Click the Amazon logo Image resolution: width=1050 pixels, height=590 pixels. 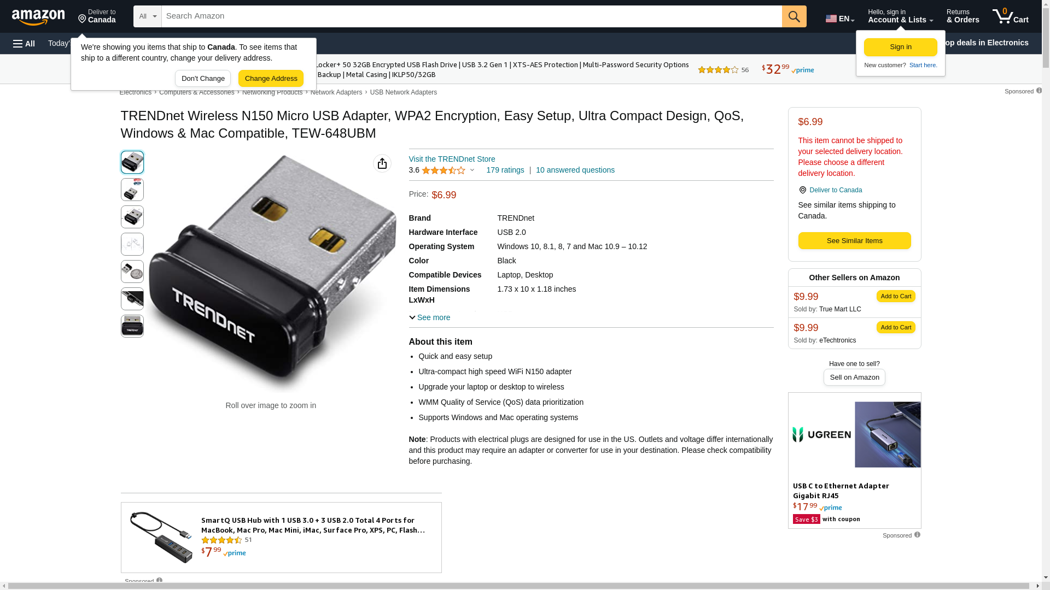click(x=38, y=17)
